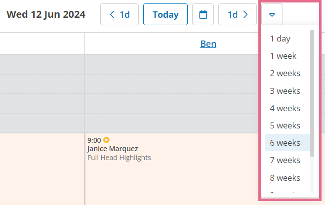Select the highlighted "6 weeks" option
This screenshot has width=325, height=205.
point(287,143)
